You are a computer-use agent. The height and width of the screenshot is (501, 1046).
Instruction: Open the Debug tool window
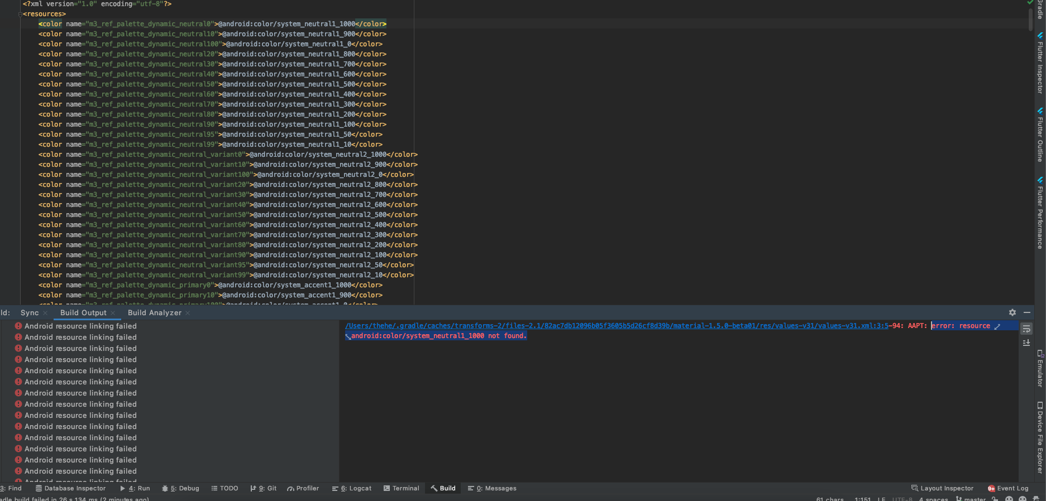(x=180, y=488)
